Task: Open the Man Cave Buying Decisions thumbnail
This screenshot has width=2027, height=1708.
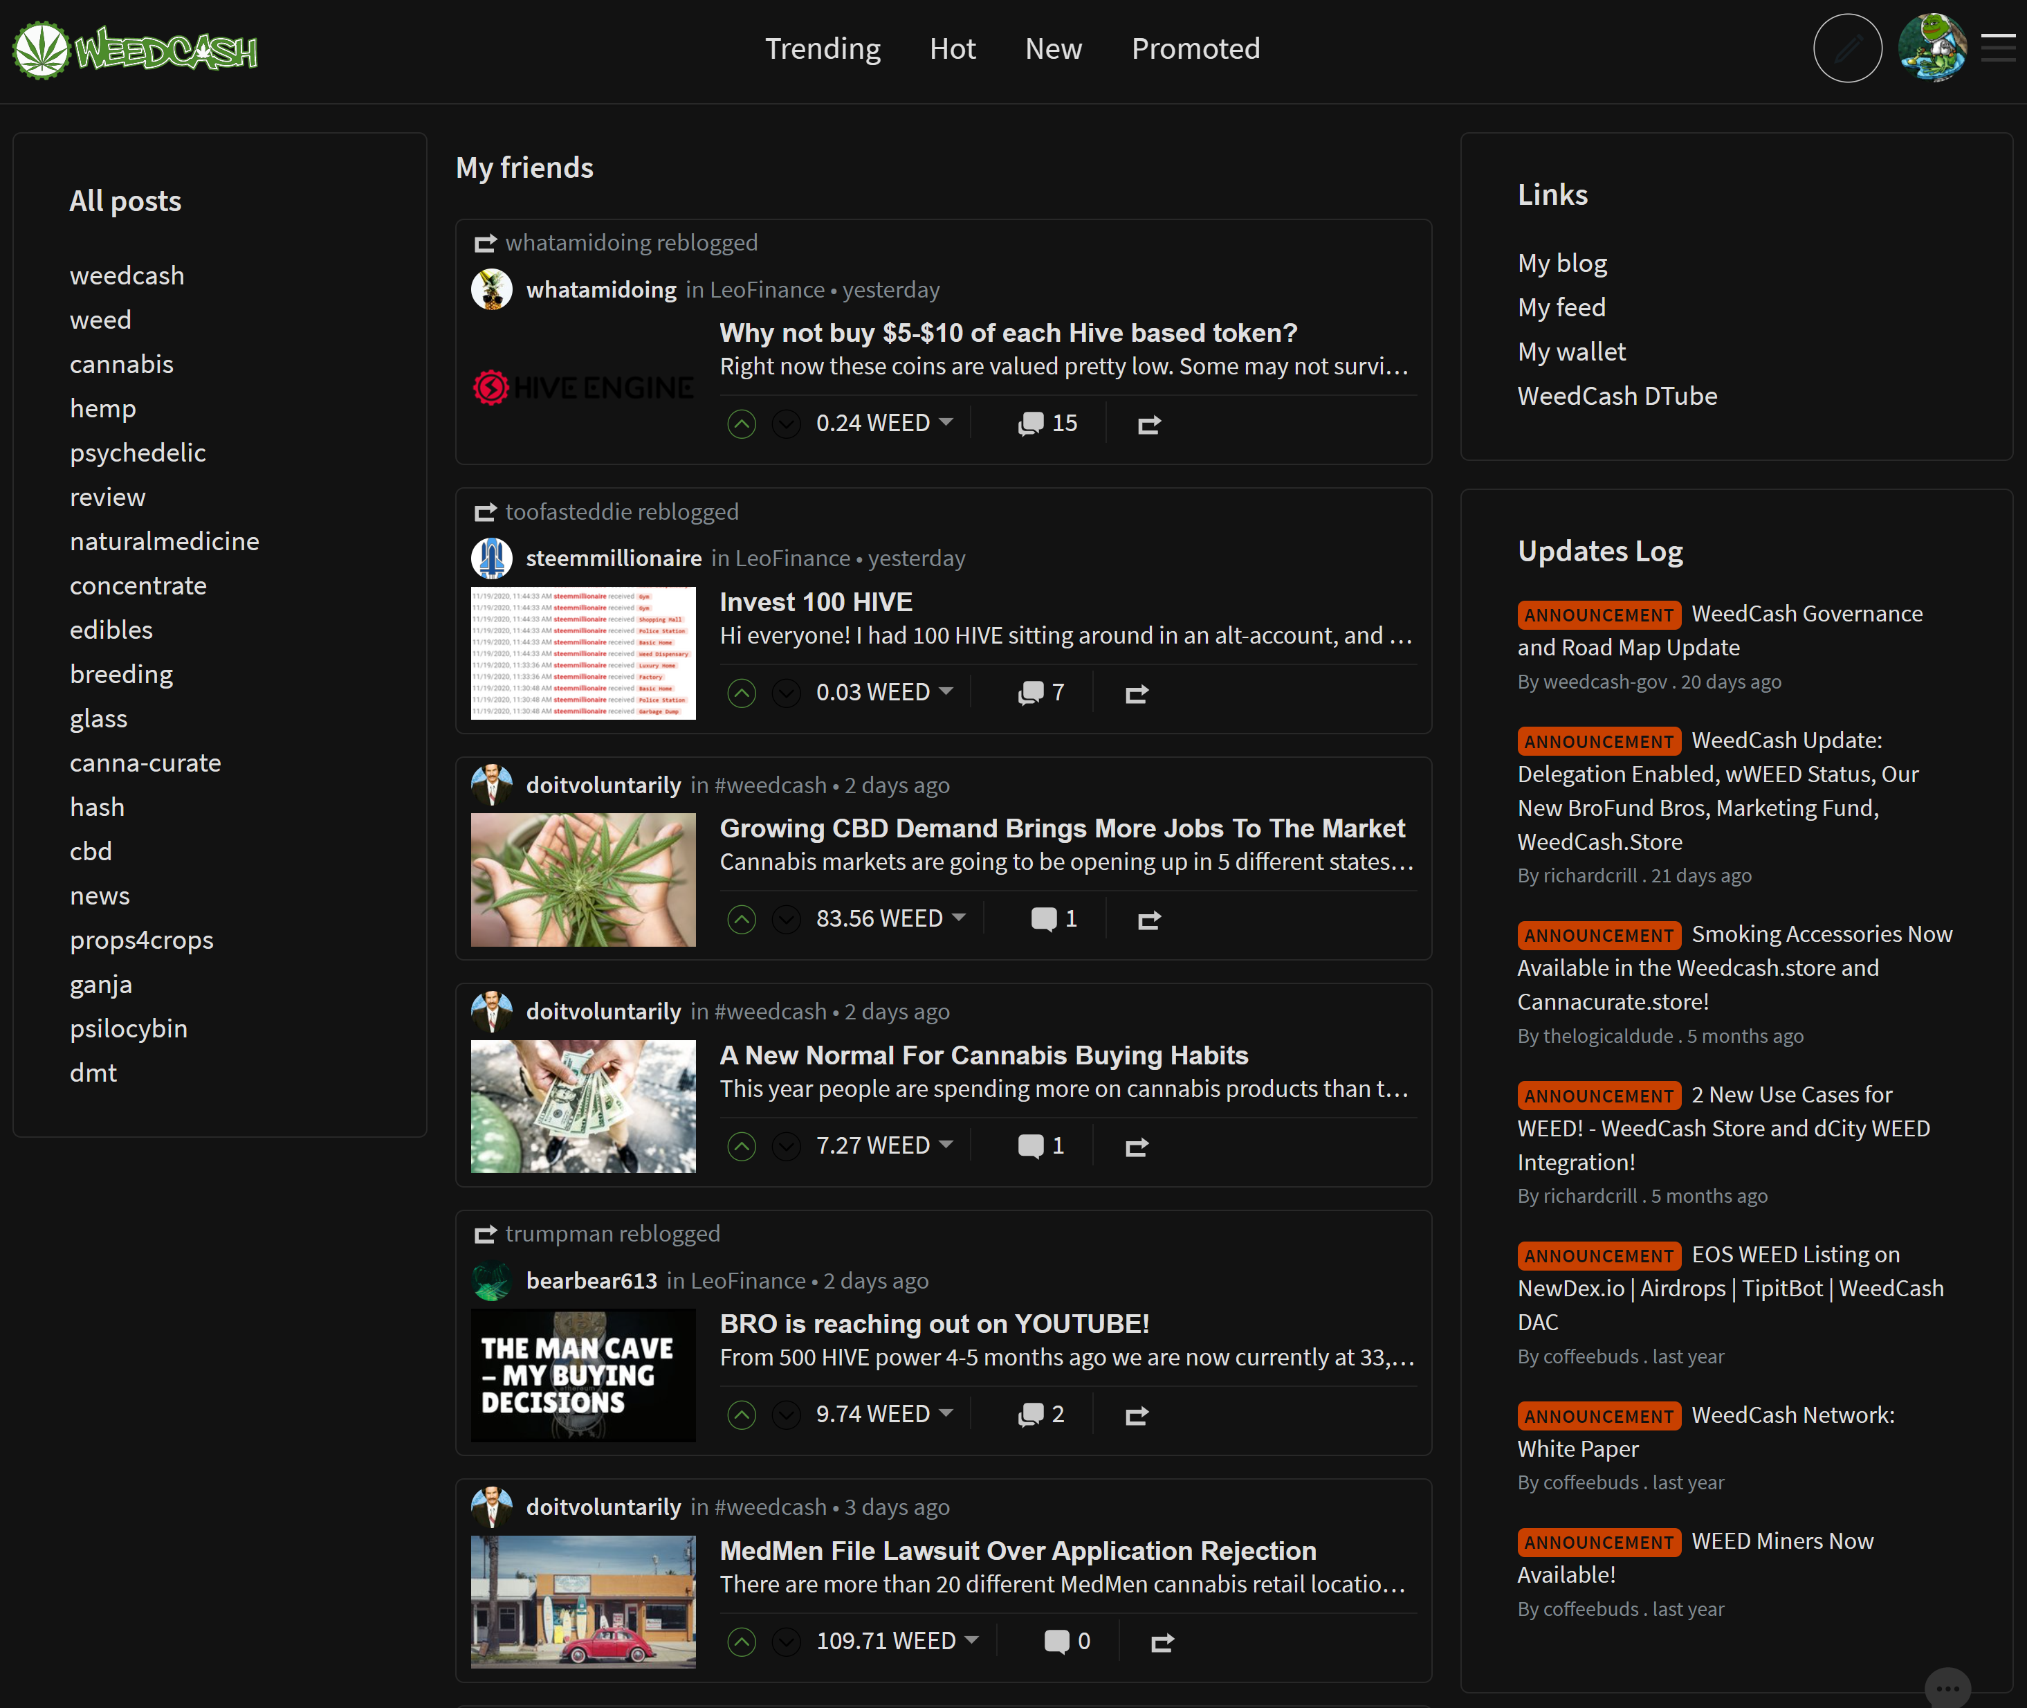Action: coord(583,1376)
